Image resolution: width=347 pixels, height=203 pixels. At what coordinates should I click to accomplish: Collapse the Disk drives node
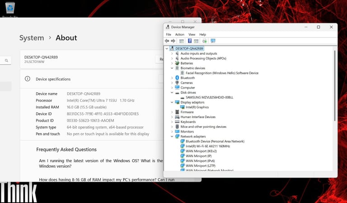coord(172,92)
